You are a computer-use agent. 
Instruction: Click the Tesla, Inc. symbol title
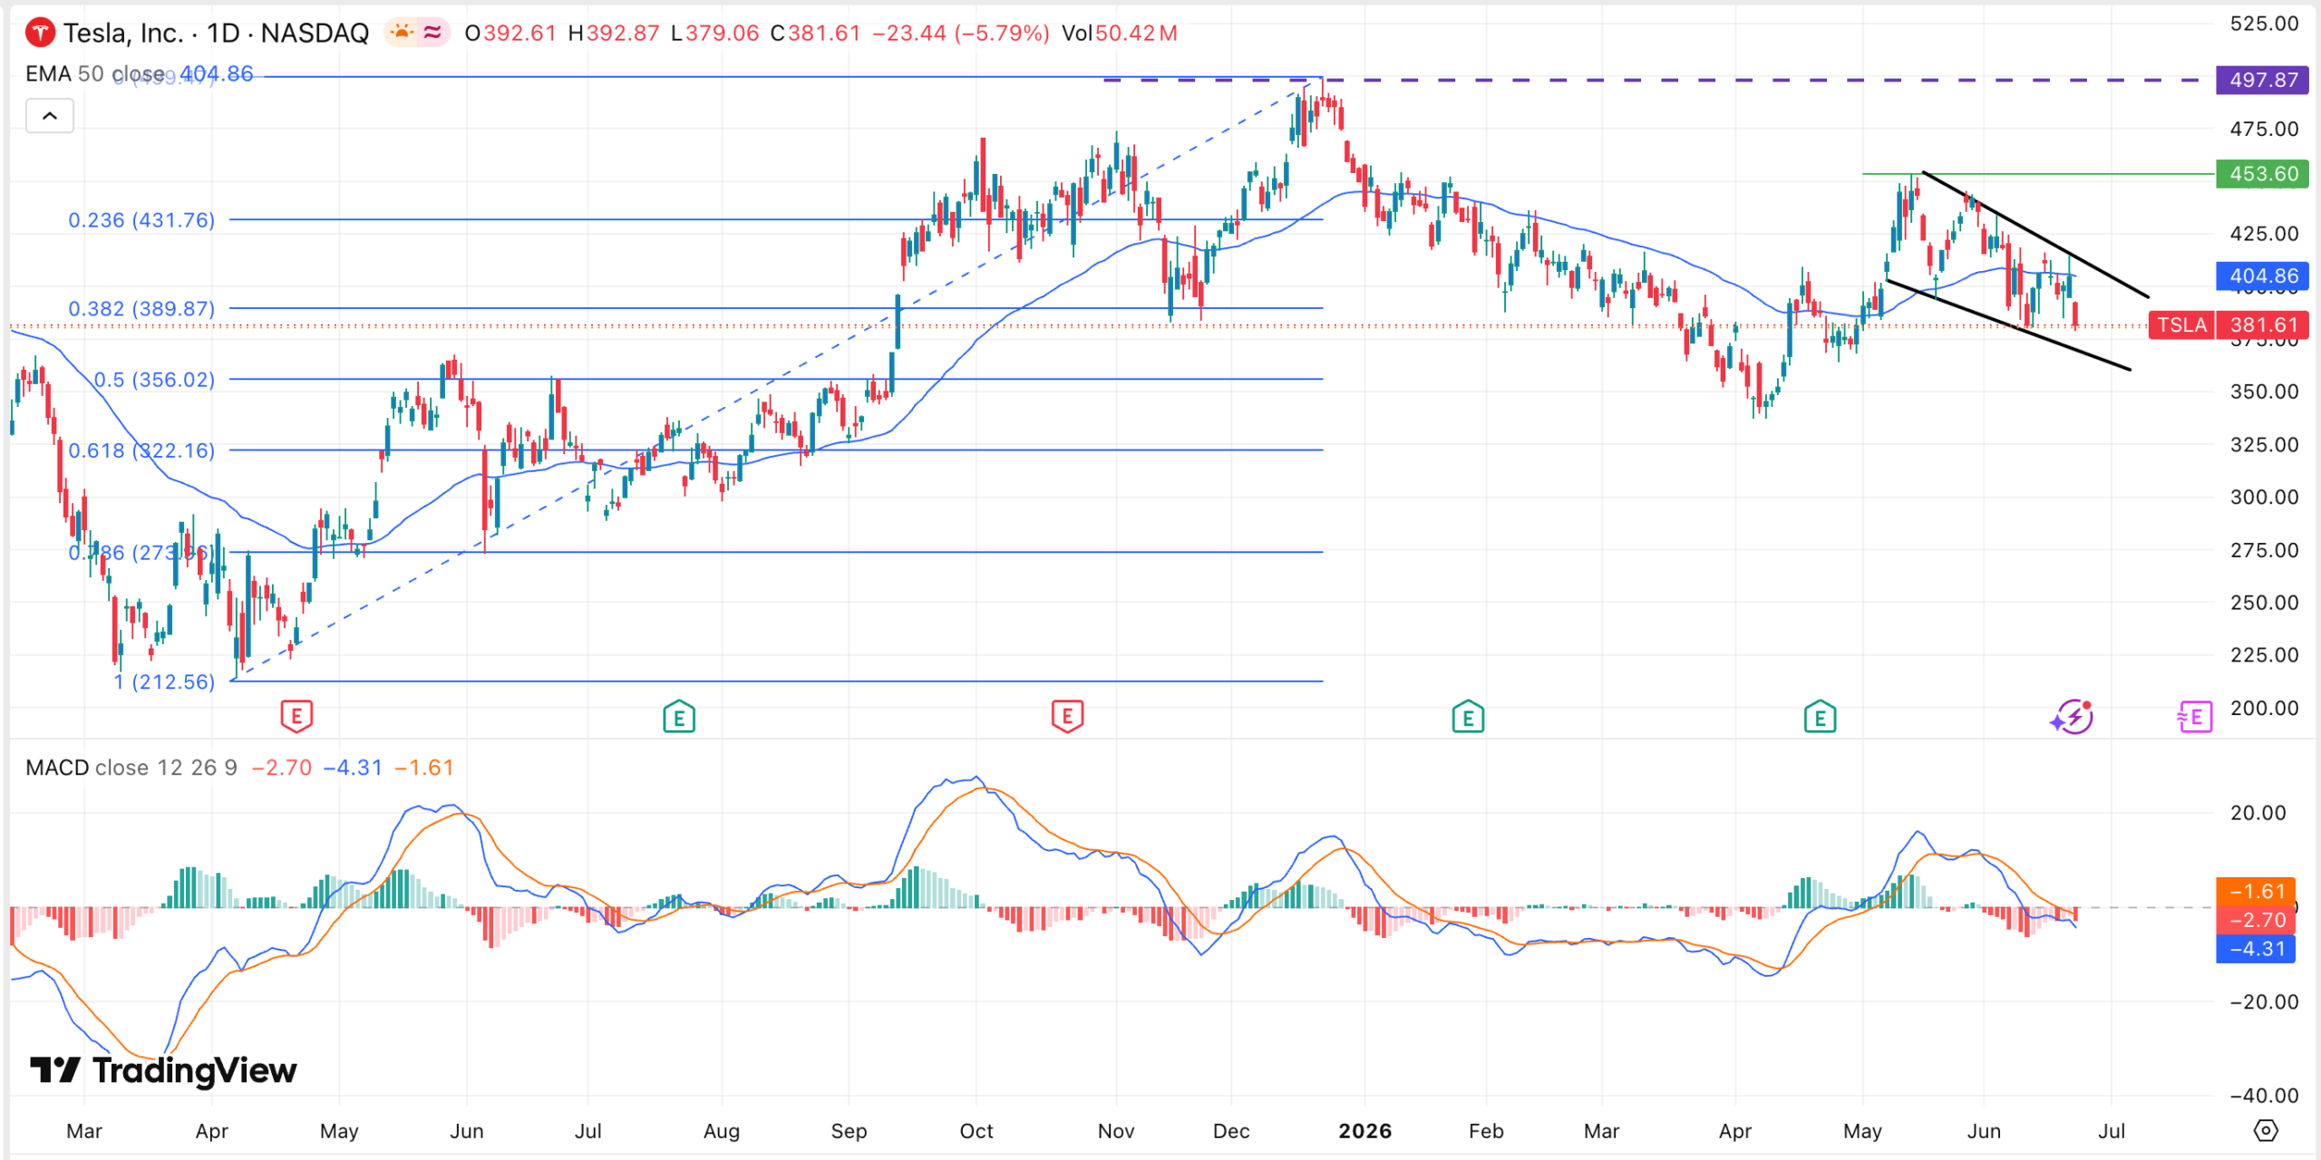tap(121, 34)
